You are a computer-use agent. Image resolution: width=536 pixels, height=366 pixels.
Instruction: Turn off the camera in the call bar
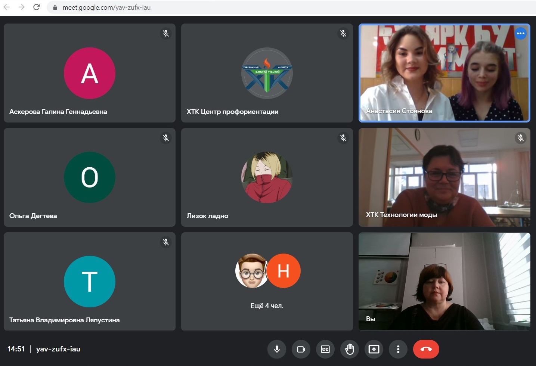(301, 349)
